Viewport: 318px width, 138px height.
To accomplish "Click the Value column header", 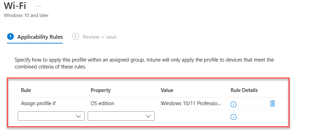I will (167, 90).
